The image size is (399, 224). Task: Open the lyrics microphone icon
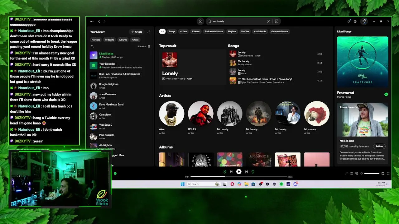[x=346, y=174]
